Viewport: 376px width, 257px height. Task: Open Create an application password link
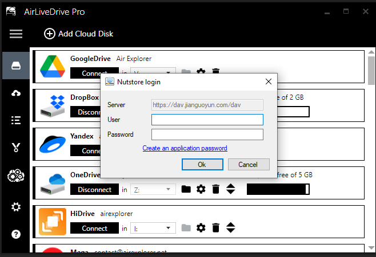(x=185, y=148)
